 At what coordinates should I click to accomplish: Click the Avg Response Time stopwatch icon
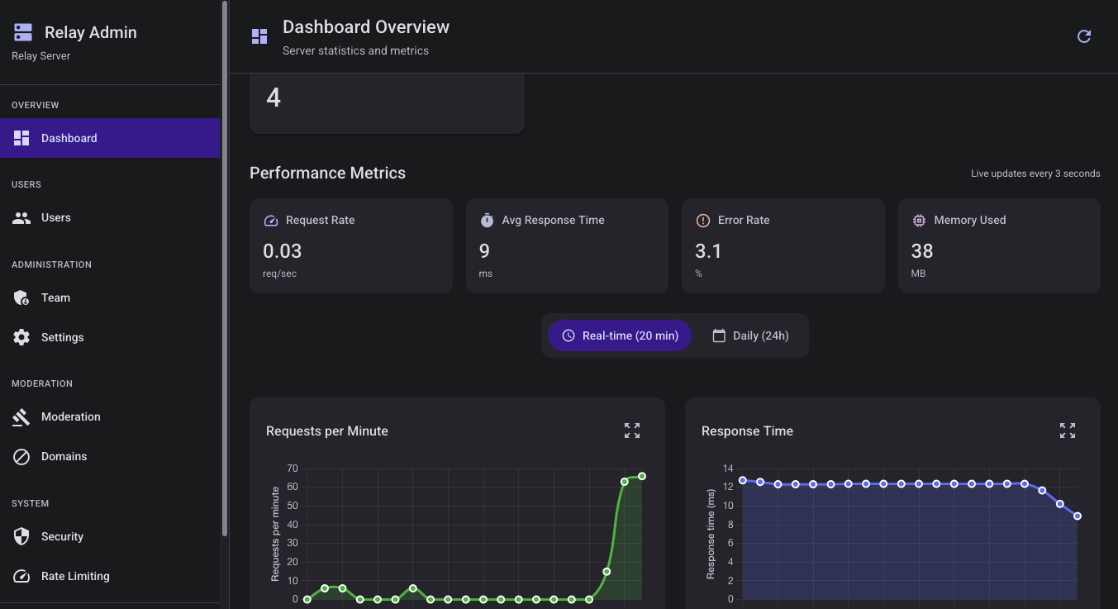point(487,221)
